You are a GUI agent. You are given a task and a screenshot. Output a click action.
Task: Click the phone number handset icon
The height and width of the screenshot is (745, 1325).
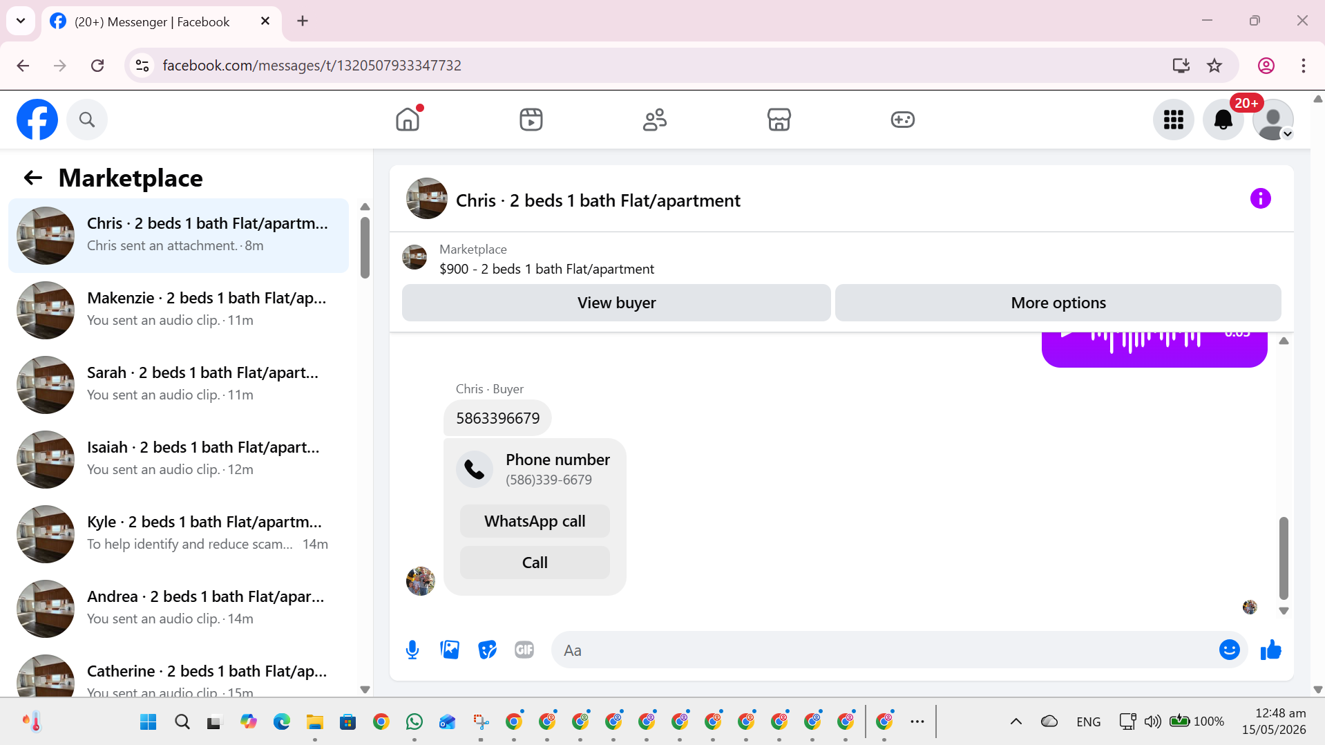tap(475, 469)
